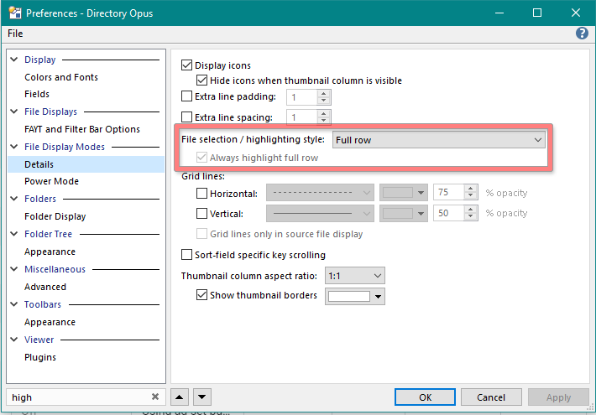The width and height of the screenshot is (596, 415).
Task: Select Colors and Fonts in sidebar
Action: [x=61, y=77]
